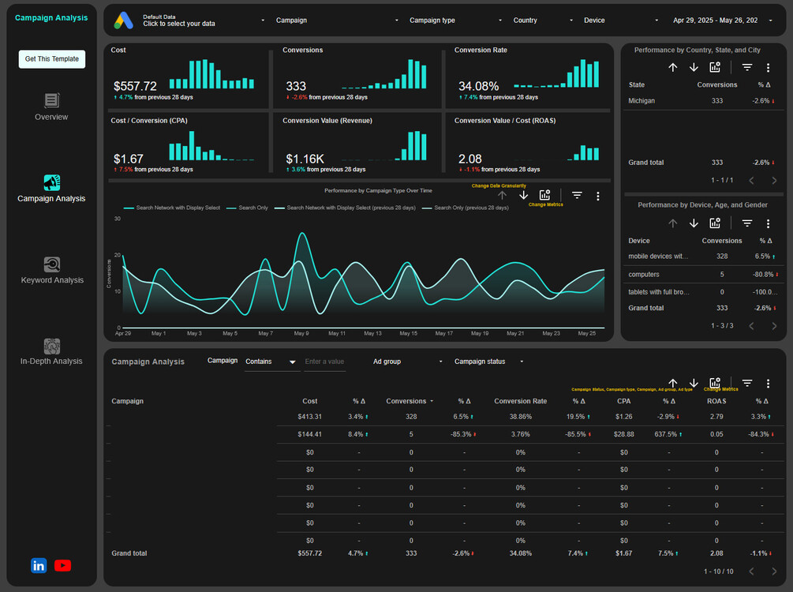Next page arrow in Country performance table

[x=774, y=181]
